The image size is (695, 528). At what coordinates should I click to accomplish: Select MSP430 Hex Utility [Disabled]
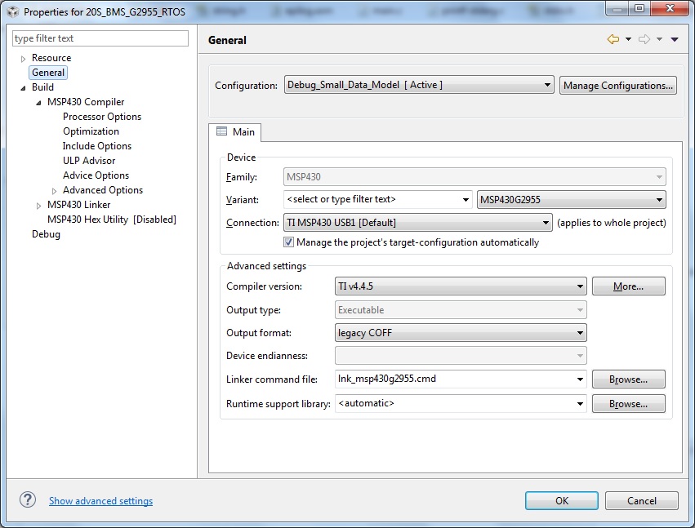pos(112,220)
